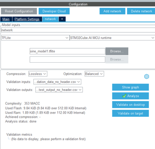Viewport: 155px width, 149px height.
Task: Click Delete network button
Action: click(x=141, y=11)
